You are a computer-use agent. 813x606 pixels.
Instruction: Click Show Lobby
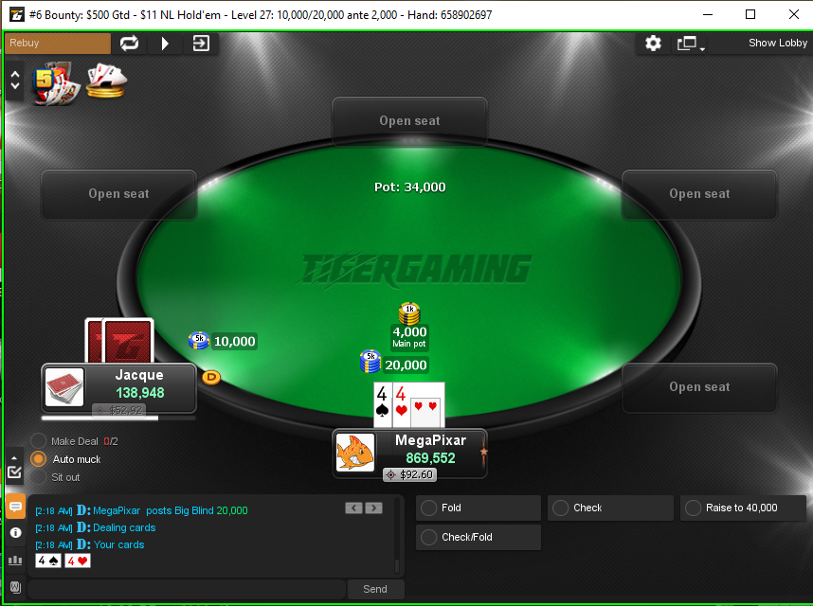777,43
